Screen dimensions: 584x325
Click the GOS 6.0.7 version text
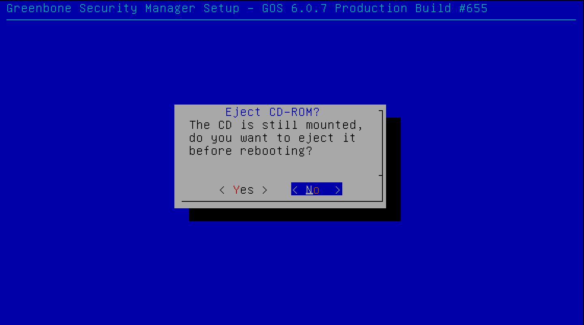click(294, 9)
